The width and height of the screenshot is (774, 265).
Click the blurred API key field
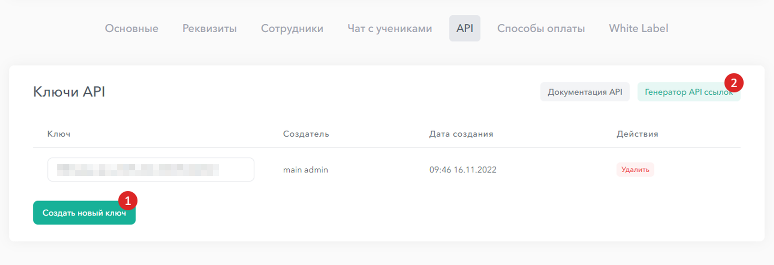(151, 170)
